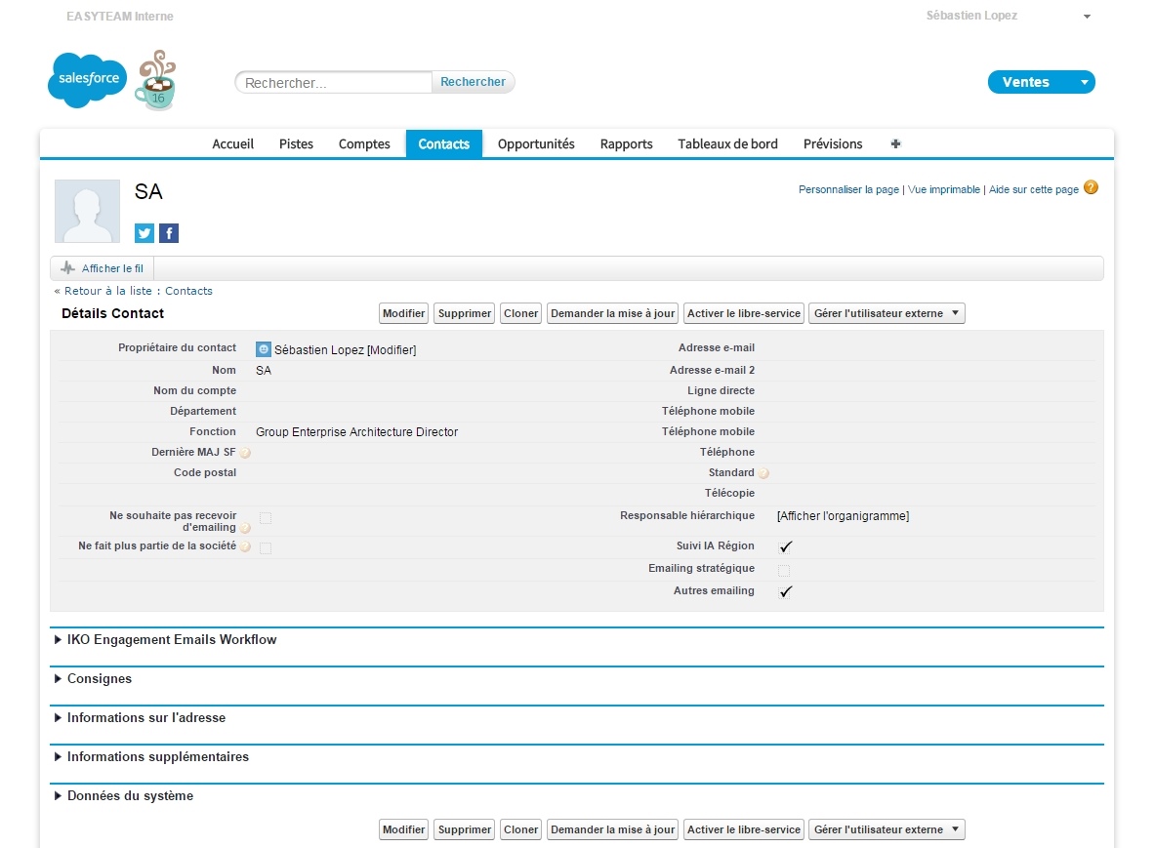The image size is (1155, 848).
Task: Click into the Rechercher search field
Action: pyautogui.click(x=334, y=82)
